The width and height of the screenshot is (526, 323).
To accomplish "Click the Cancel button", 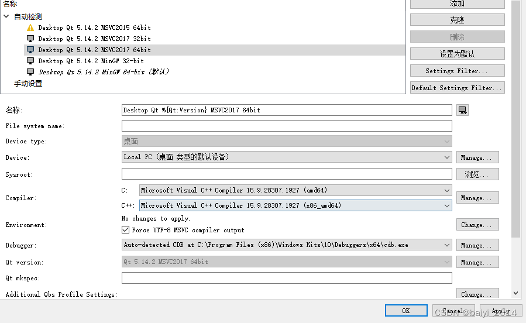I will pos(453,311).
